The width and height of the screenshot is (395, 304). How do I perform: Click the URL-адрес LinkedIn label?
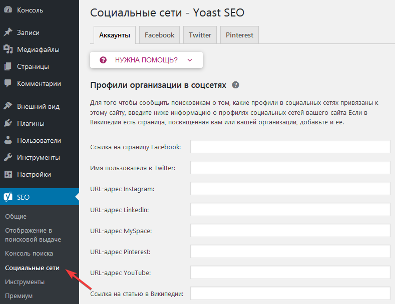click(120, 210)
